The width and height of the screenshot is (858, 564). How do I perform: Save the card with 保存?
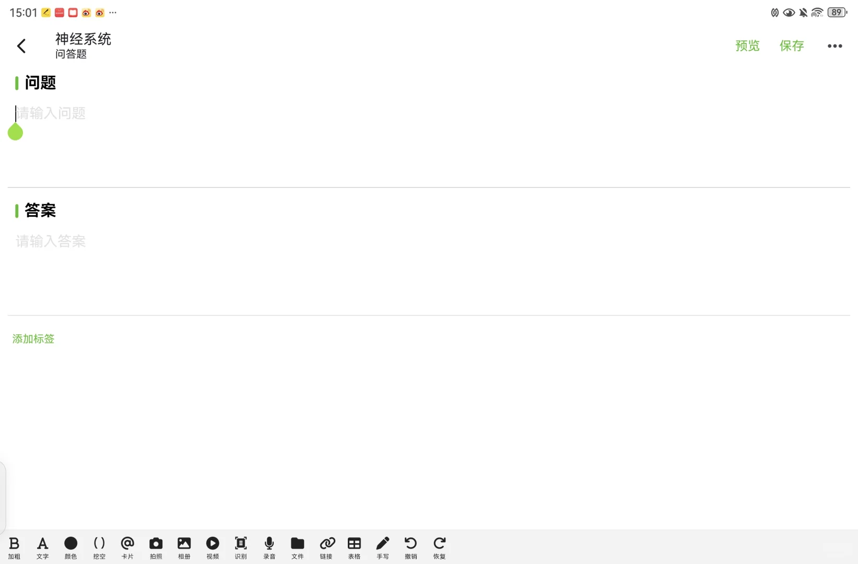[792, 46]
